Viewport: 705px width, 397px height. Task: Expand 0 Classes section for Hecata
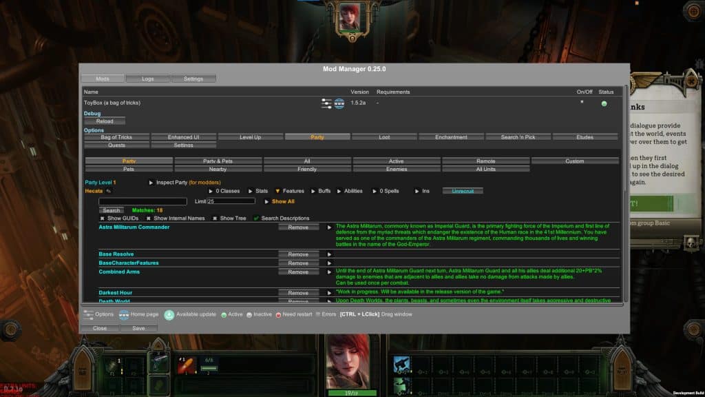(x=211, y=192)
